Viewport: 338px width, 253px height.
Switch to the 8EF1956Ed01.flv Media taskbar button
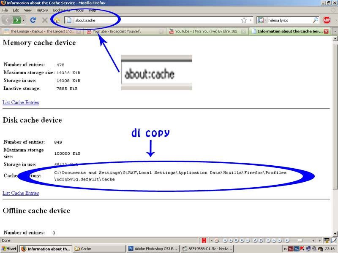point(207,249)
